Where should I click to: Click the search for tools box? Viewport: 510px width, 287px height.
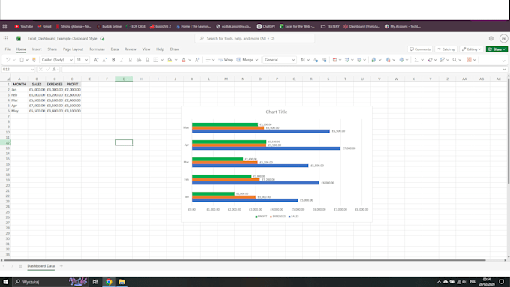point(255,38)
